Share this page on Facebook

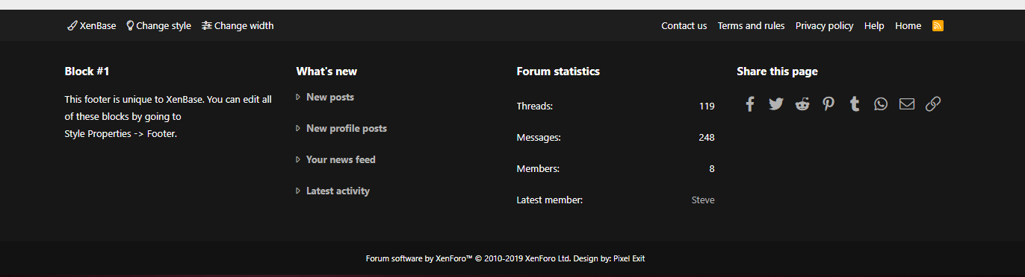pyautogui.click(x=750, y=104)
